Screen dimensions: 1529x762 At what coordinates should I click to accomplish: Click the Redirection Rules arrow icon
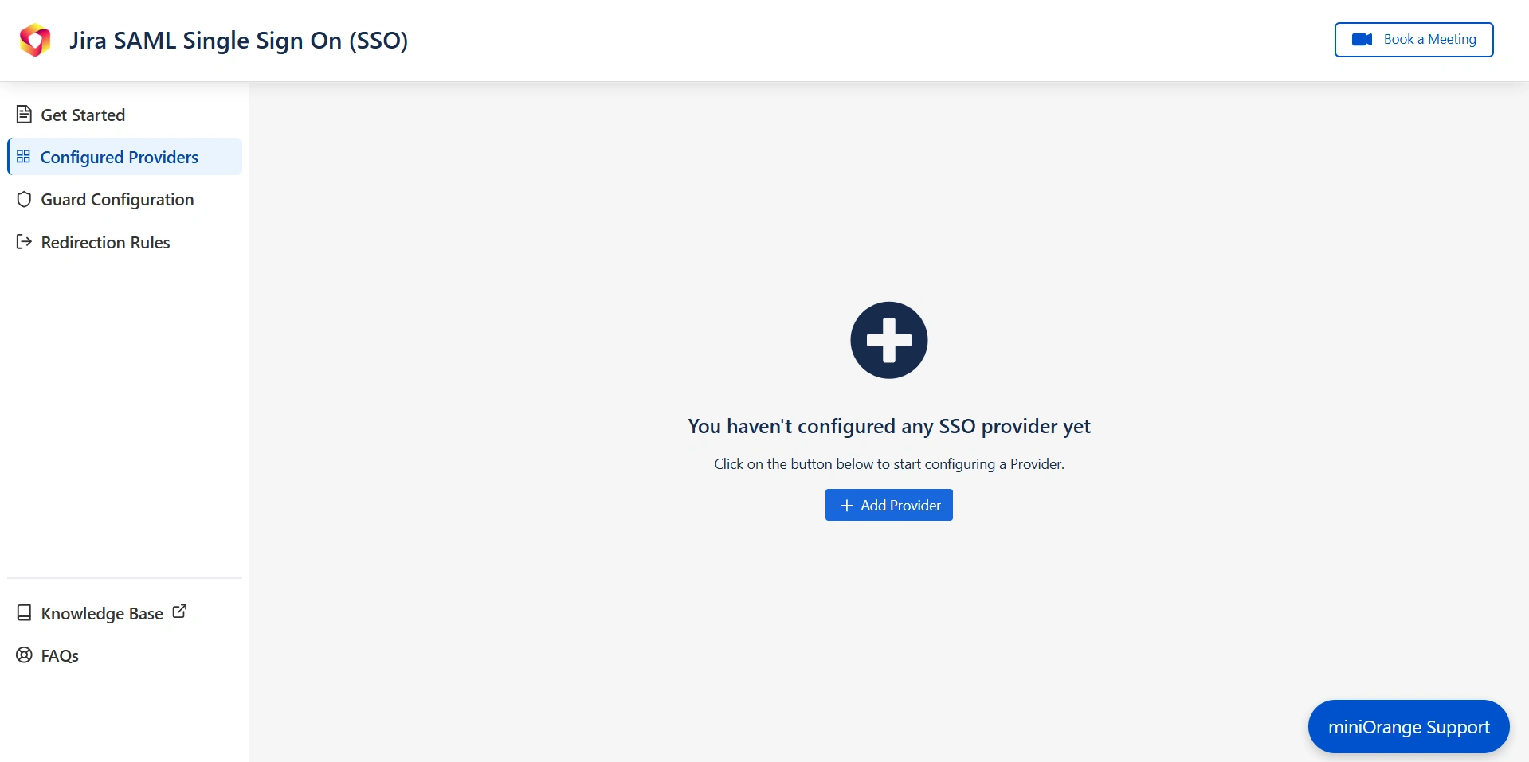(24, 242)
